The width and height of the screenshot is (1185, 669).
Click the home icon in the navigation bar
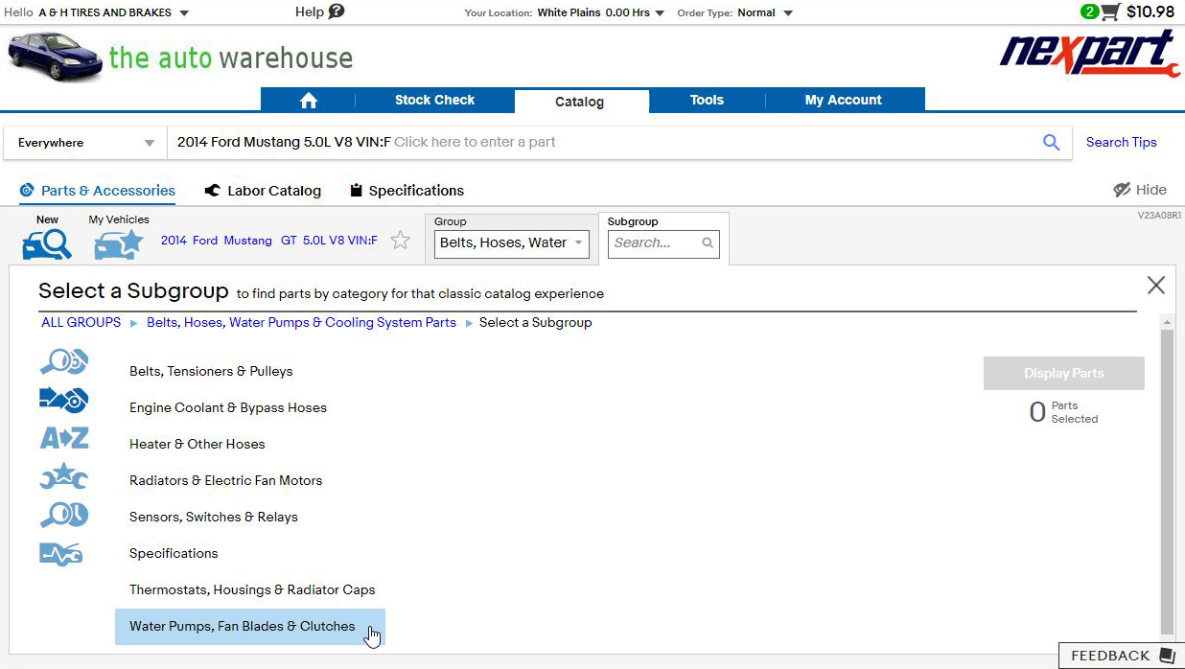(308, 101)
